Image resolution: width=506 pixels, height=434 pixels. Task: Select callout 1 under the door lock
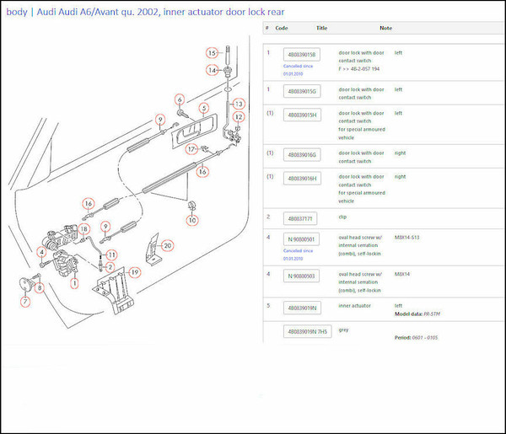click(x=74, y=284)
